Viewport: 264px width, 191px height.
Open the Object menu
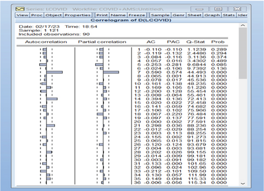(53, 15)
